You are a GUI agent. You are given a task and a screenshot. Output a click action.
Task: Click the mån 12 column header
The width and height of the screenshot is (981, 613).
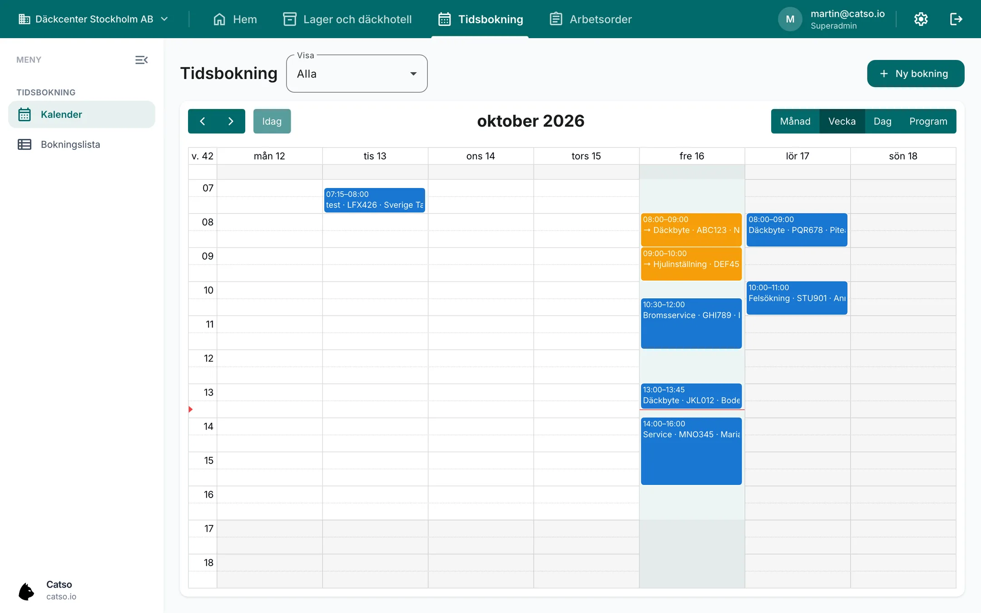[x=269, y=156]
